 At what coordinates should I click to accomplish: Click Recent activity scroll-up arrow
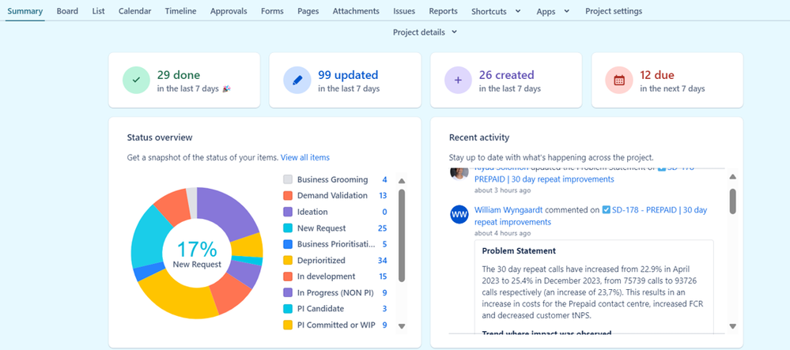(732, 177)
